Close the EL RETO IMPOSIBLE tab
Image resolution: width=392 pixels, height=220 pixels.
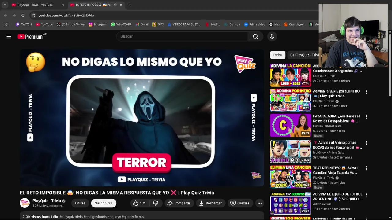[x=121, y=5]
